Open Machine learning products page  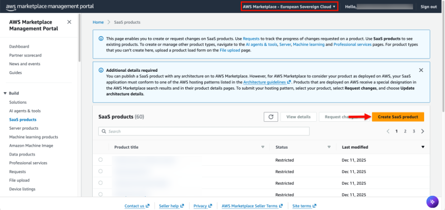coord(33,137)
